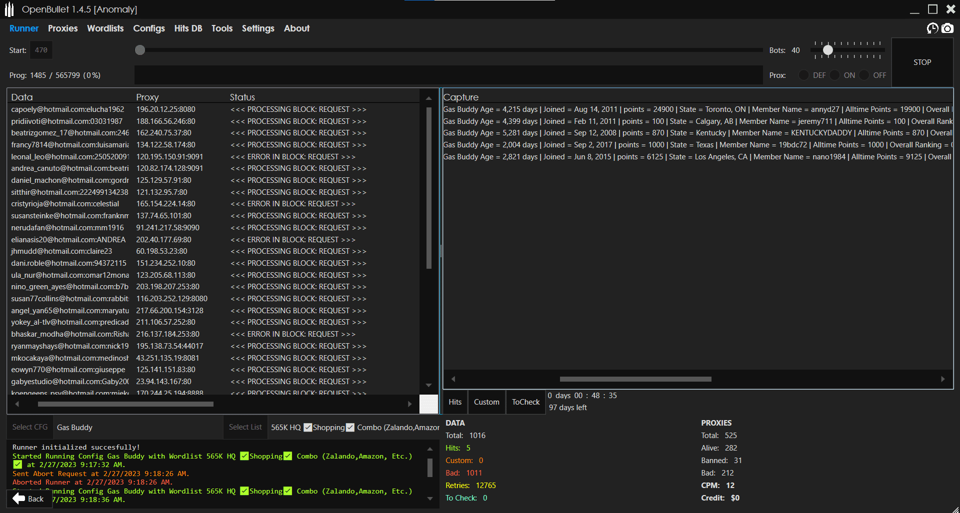Click the Data list scroll-up arrow
This screenshot has width=960, height=513.
coord(428,98)
